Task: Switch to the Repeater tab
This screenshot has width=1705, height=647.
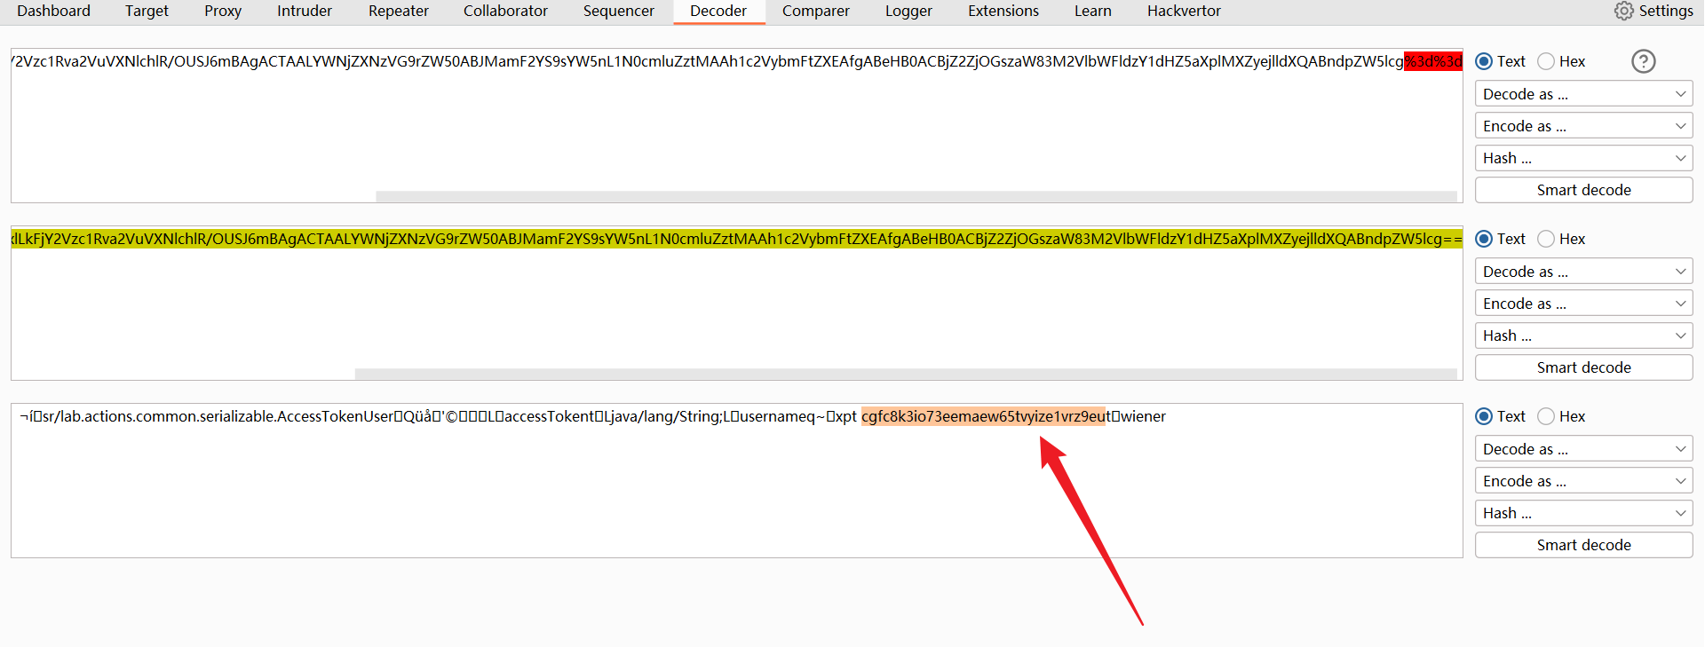Action: (x=399, y=11)
